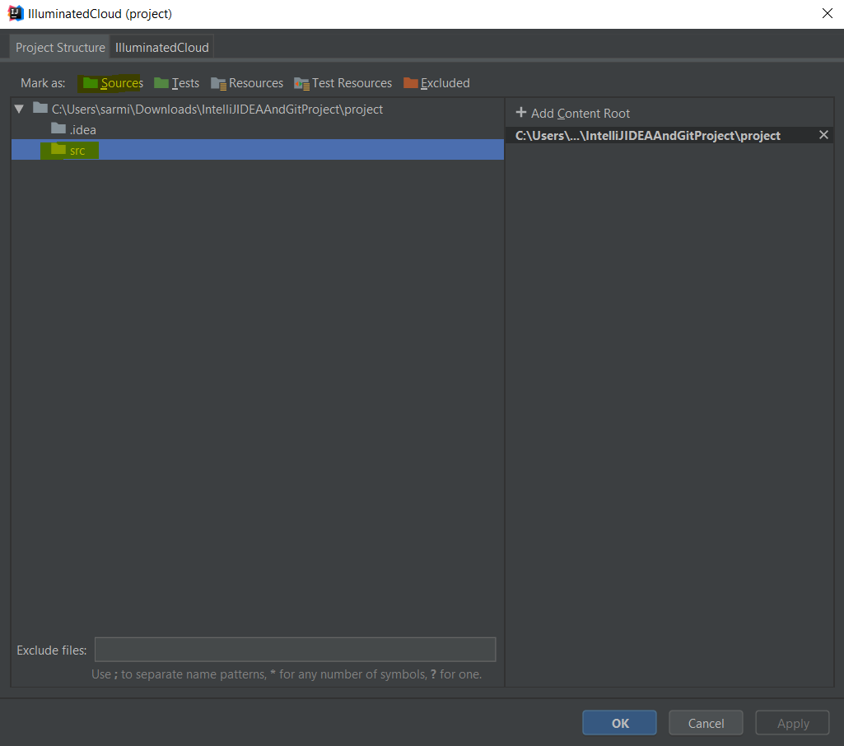Select the project root folder path

click(217, 109)
